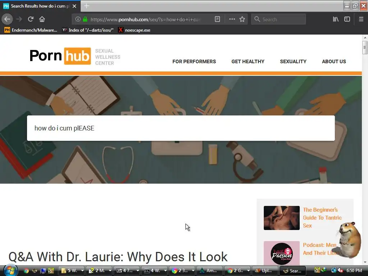Open the ABOUT US menu

pyautogui.click(x=334, y=61)
